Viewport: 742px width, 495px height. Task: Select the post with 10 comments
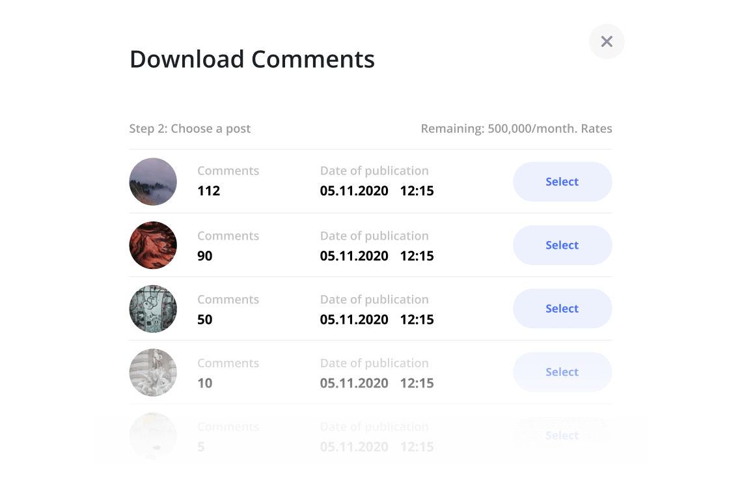click(x=562, y=372)
